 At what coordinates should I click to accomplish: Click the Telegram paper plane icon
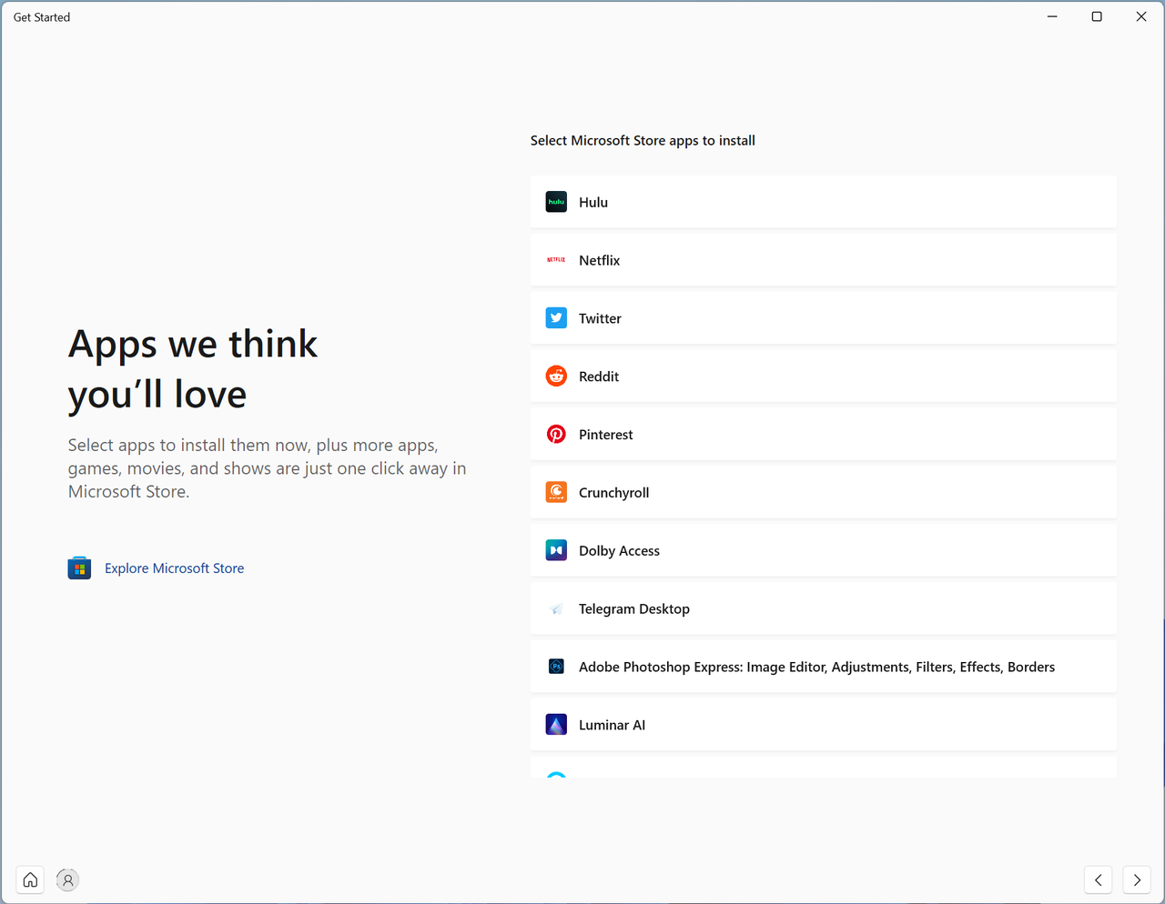click(556, 608)
